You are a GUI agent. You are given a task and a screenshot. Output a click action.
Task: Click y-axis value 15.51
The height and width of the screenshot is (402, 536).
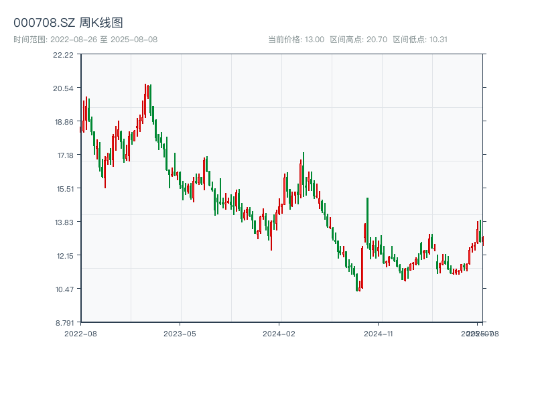pyautogui.click(x=65, y=189)
